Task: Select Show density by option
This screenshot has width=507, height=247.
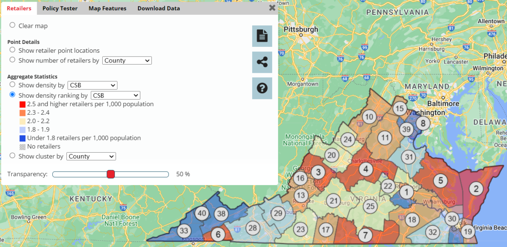Action: (x=12, y=85)
